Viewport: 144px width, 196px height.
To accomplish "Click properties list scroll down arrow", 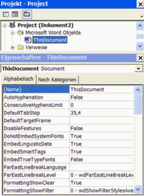I will point(138,190).
